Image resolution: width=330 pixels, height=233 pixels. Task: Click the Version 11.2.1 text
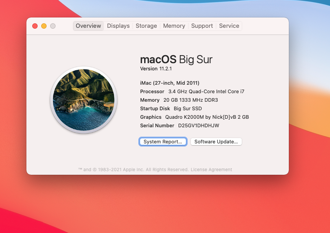point(156,69)
